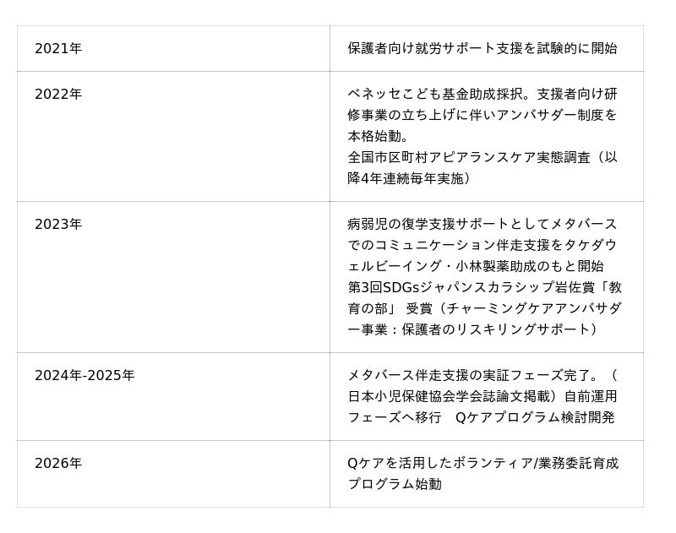This screenshot has width=676, height=533.
Task: Click the 降4年連続毎年実施） text line
Action: (409, 178)
